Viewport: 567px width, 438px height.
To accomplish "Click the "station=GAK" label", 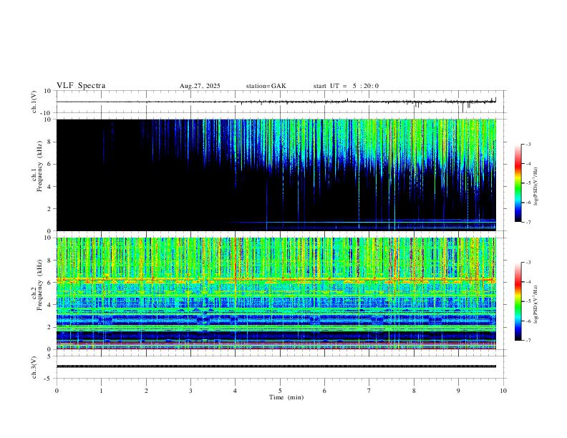I will coord(266,86).
